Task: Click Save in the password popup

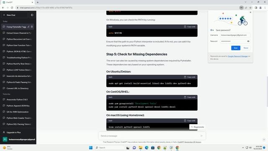Action: tap(236, 48)
